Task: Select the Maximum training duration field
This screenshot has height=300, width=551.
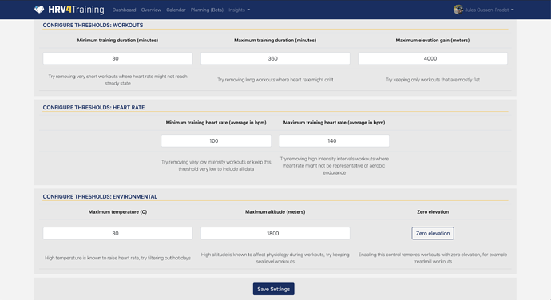Action: 275,59
